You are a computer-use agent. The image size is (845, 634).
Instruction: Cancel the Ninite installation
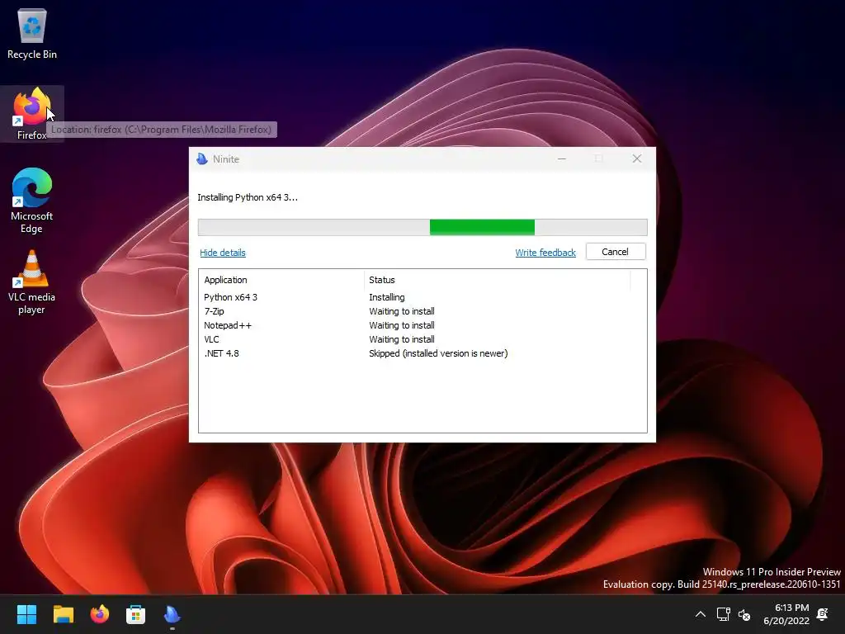pyautogui.click(x=616, y=252)
